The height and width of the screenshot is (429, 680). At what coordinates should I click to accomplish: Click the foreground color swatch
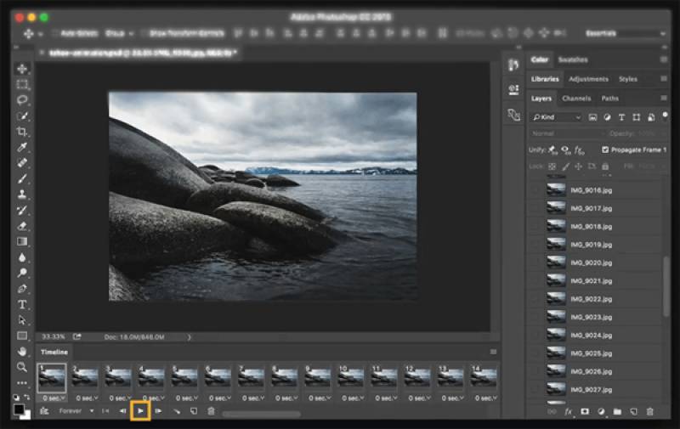pos(19,409)
